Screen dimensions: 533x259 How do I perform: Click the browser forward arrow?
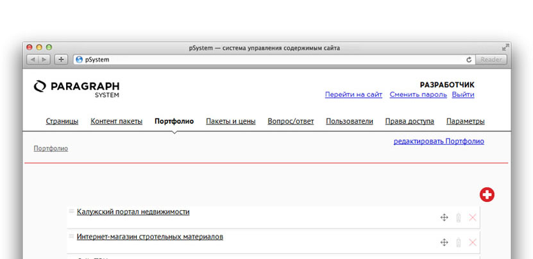pos(44,60)
